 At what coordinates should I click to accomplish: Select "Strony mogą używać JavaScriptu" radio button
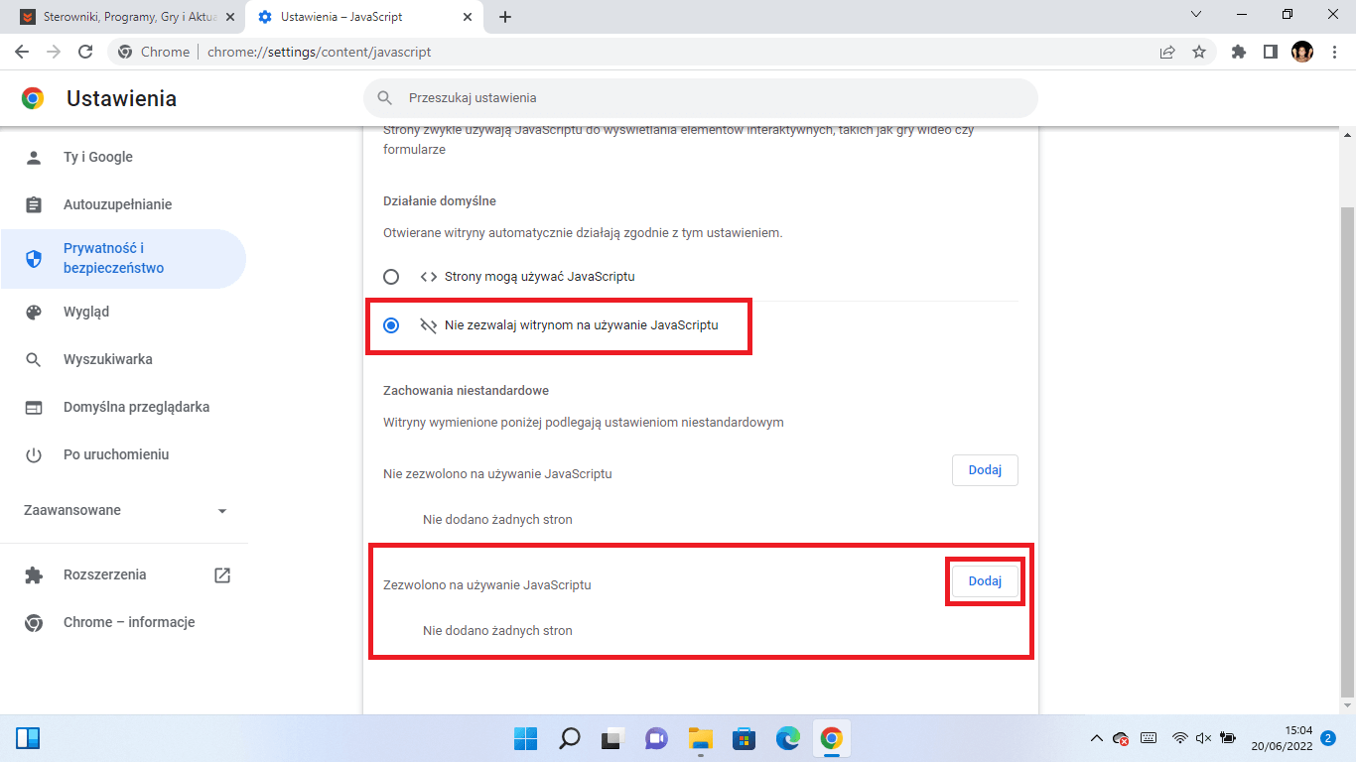click(391, 277)
